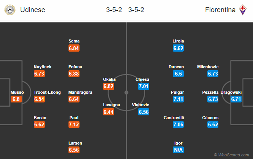
Task: Select Musso's 6.8 rating badge
Action: [16, 99]
